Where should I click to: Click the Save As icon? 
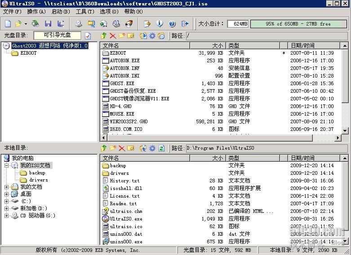point(60,23)
